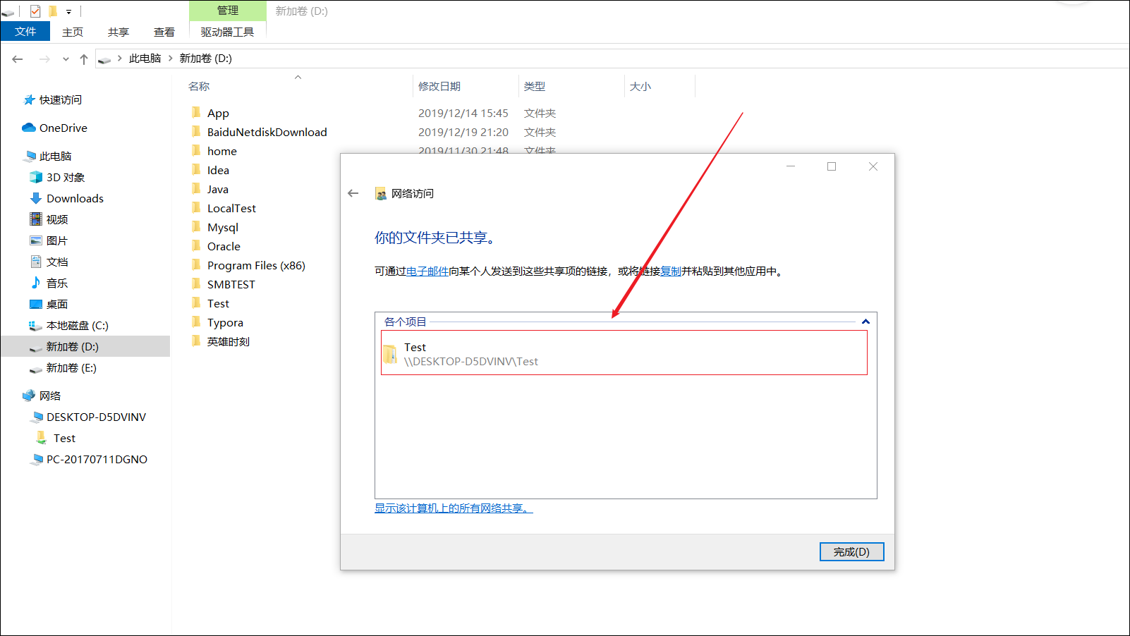This screenshot has height=636, width=1130.
Task: Sort by 修改日期 column header
Action: pyautogui.click(x=439, y=86)
